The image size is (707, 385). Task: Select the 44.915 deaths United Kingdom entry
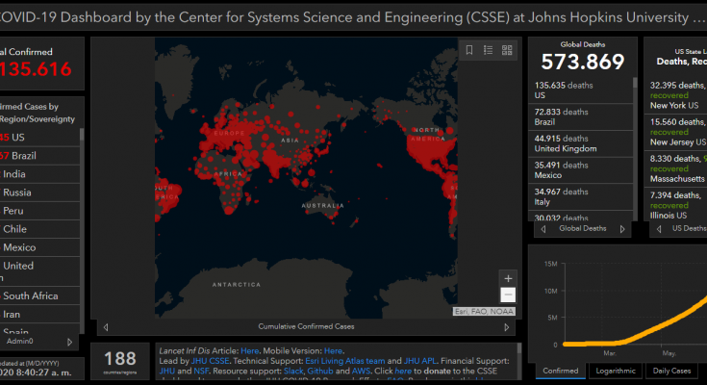pos(581,143)
